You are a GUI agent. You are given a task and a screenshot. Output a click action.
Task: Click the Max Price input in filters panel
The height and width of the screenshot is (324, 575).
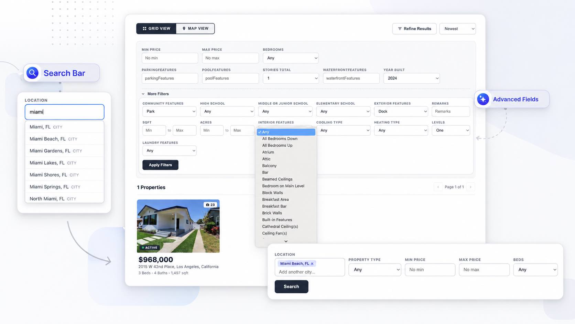point(230,58)
